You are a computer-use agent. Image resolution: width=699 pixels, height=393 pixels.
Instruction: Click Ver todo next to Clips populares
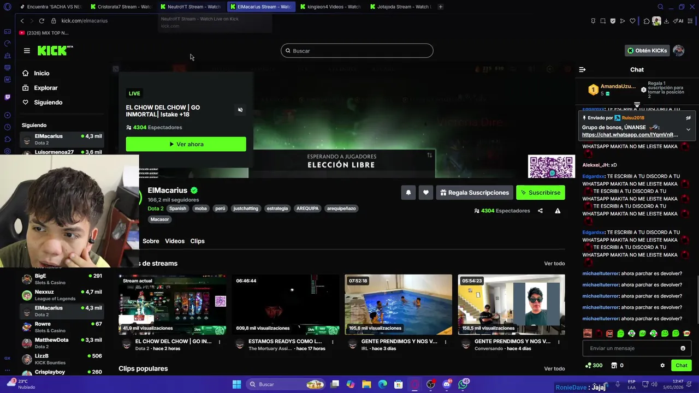point(554,369)
